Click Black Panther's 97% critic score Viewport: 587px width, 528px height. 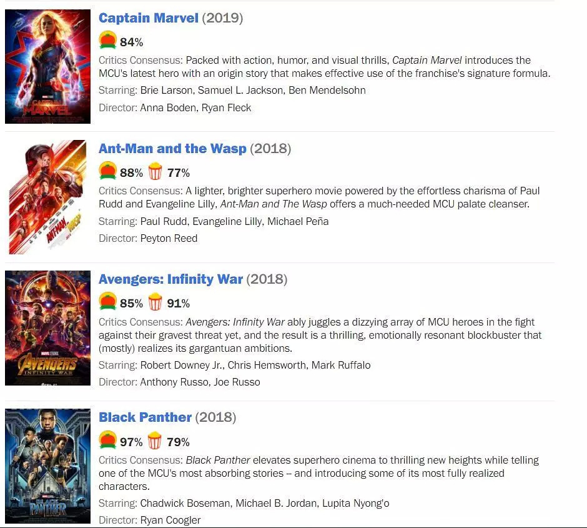click(131, 442)
